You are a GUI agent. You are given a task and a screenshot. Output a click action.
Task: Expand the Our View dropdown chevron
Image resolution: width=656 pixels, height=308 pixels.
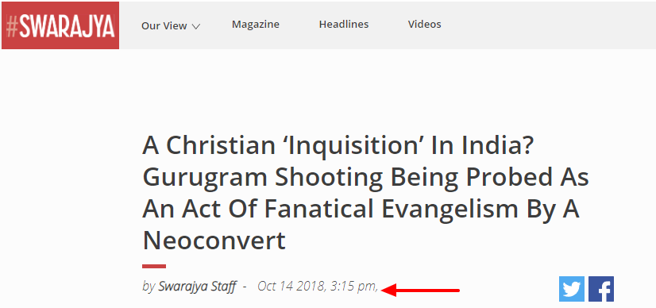[196, 27]
